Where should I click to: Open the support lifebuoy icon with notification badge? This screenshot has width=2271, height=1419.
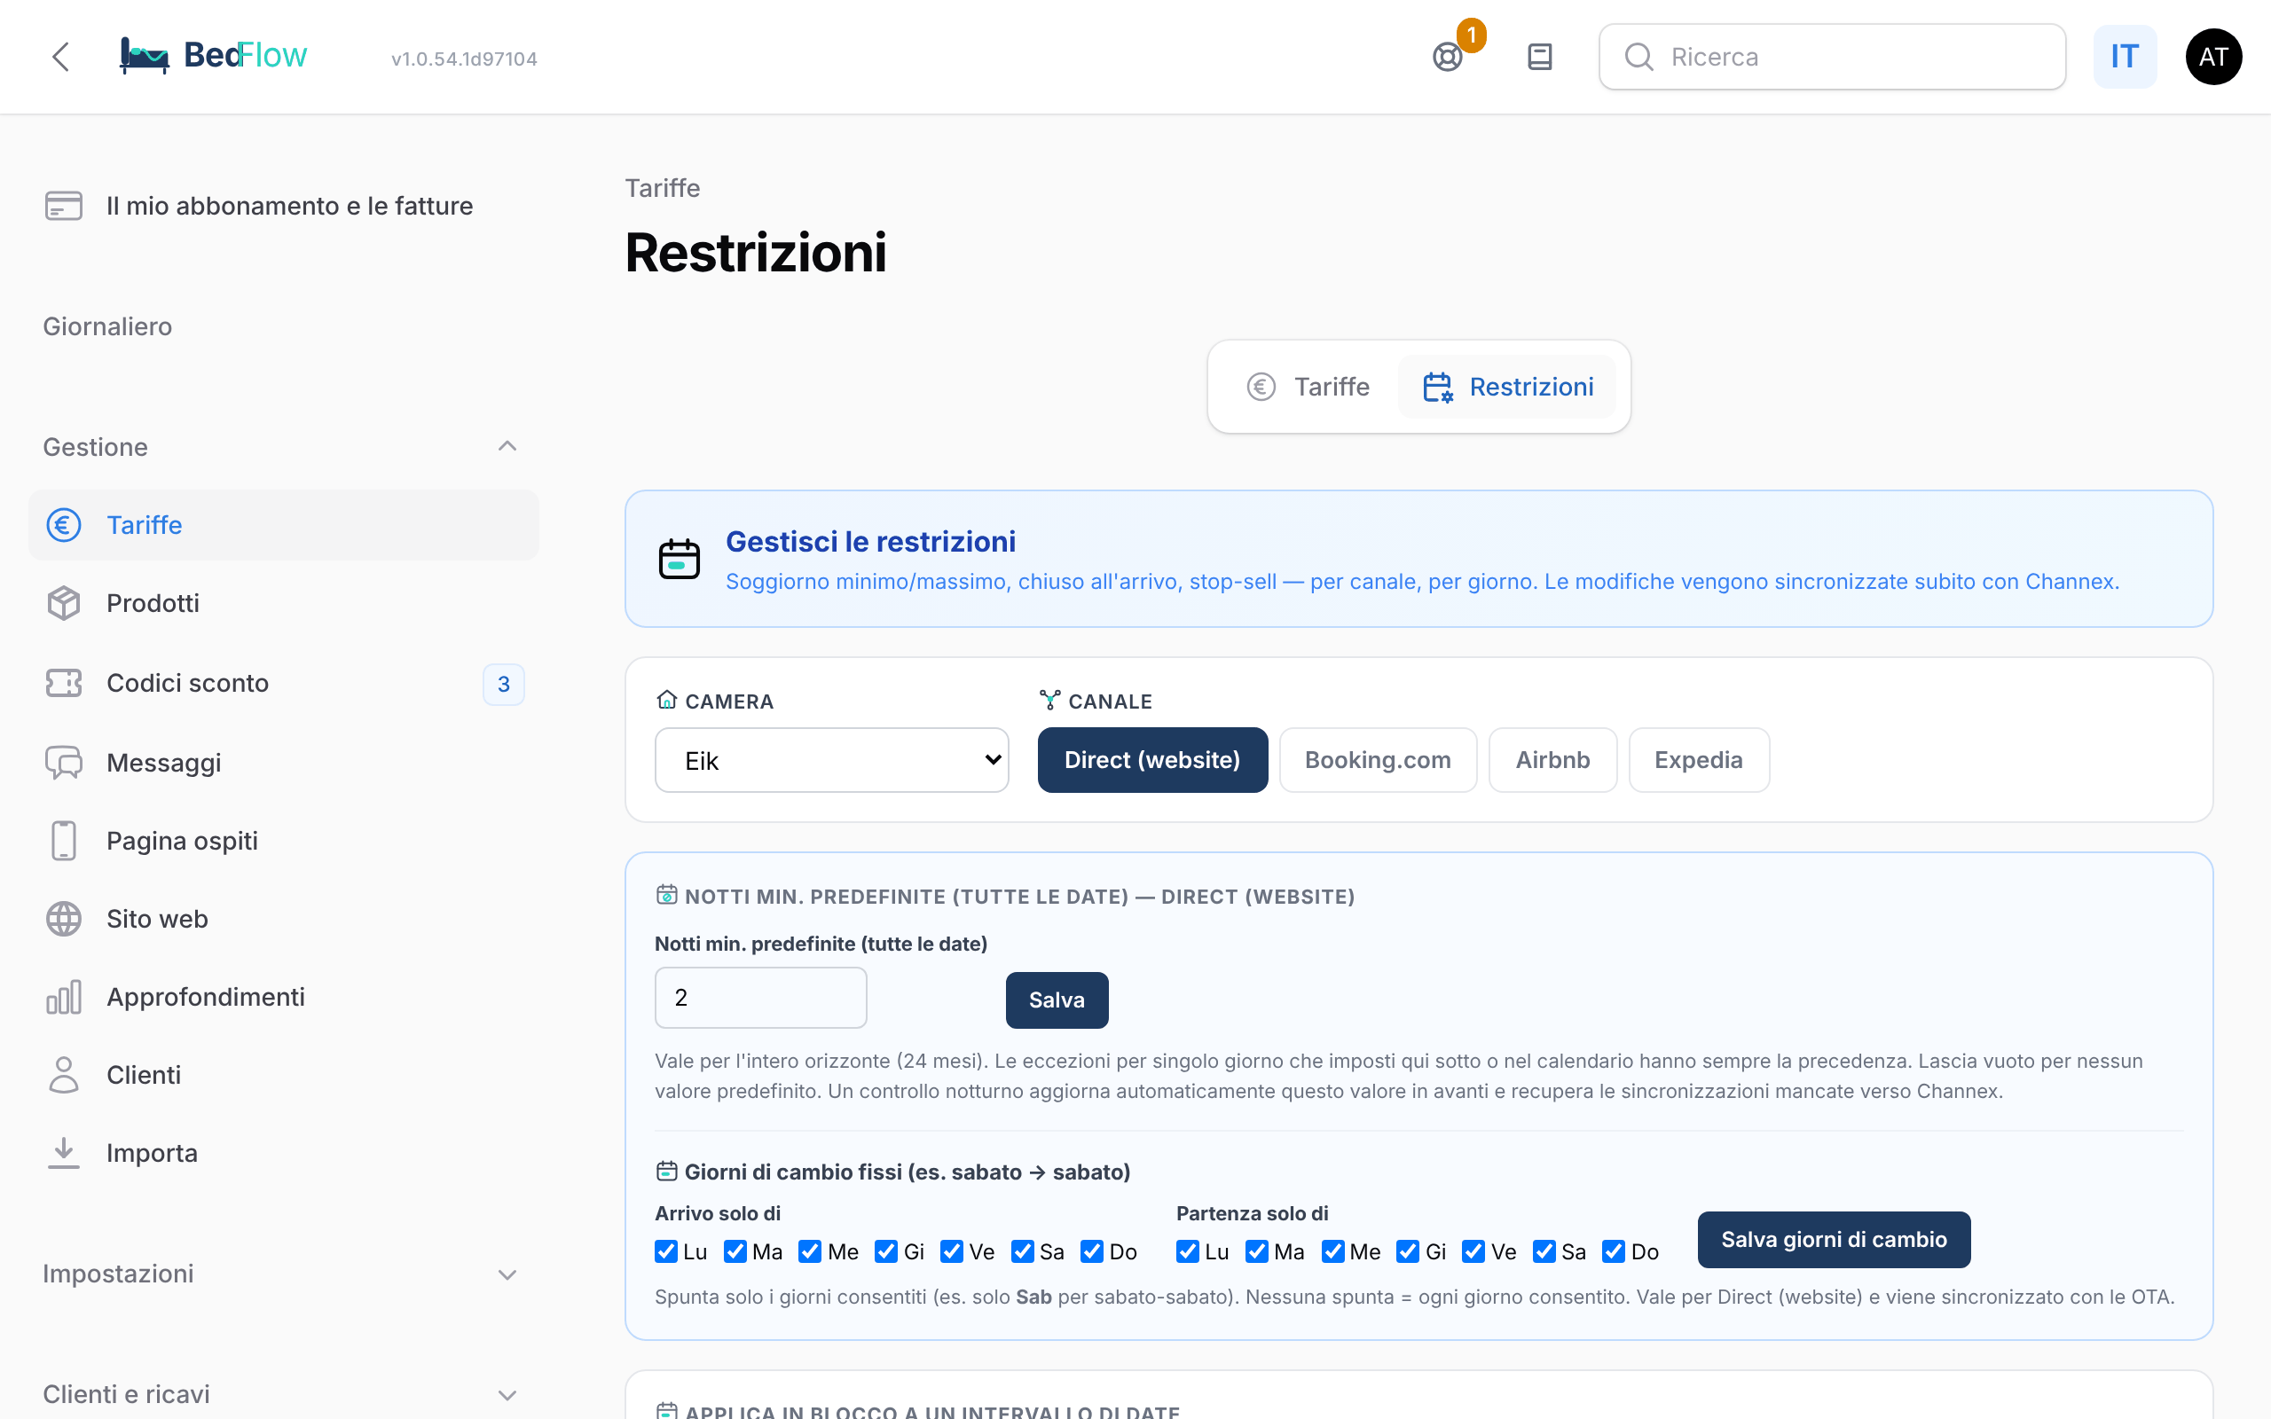[1447, 58]
